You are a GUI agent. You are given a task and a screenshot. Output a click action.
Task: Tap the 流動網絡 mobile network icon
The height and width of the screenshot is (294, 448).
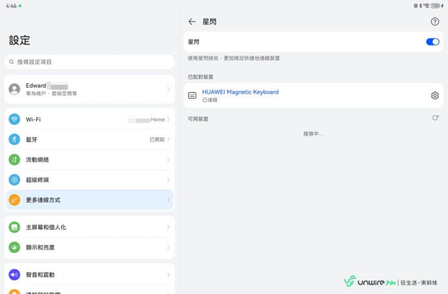coord(14,159)
